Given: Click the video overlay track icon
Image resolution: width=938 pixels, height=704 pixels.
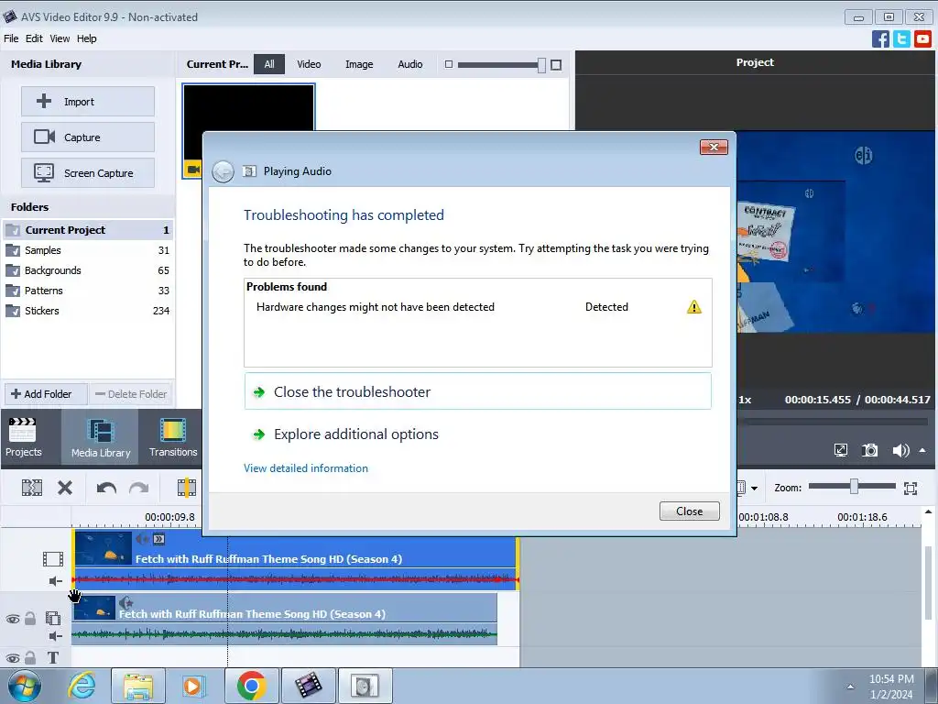Looking at the screenshot, I should (53, 619).
